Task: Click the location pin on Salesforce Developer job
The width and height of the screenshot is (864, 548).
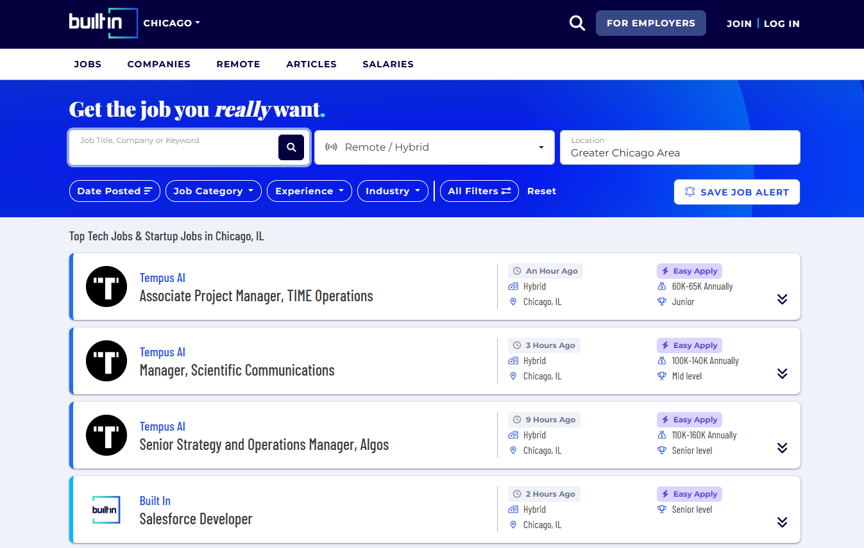Action: click(x=513, y=525)
